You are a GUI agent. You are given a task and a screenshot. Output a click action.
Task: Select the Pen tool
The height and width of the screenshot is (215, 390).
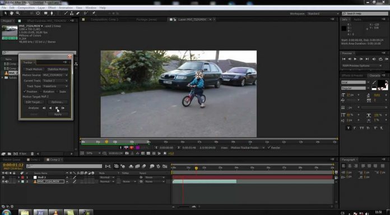pyautogui.click(x=52, y=13)
